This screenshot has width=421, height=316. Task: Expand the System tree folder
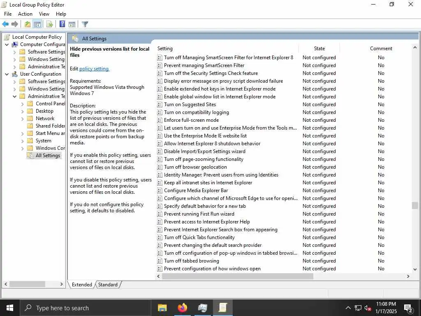[23, 141]
